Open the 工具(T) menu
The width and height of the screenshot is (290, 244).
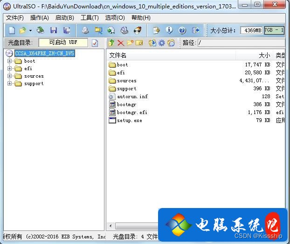(x=90, y=18)
